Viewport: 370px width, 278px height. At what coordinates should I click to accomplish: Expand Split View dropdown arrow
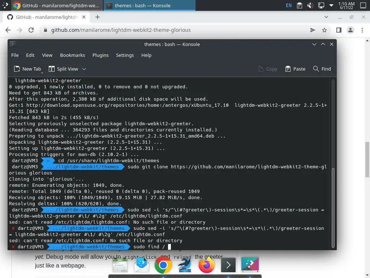point(84,69)
